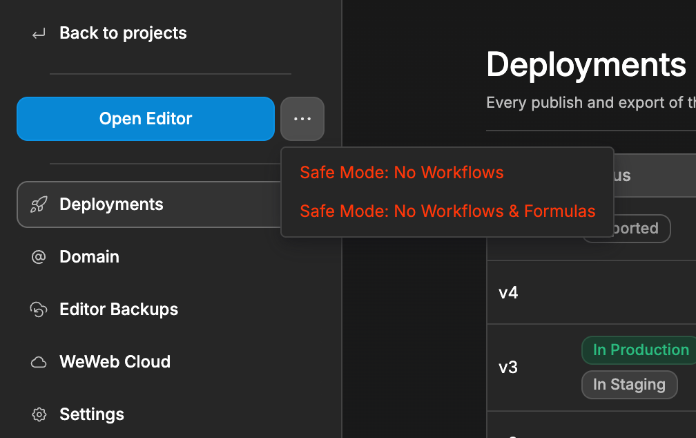The image size is (696, 438).
Task: Click the Domain at-sign icon
Action: pos(39,257)
